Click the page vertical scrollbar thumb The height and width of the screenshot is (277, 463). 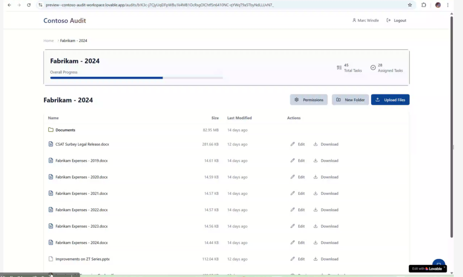click(x=452, y=127)
